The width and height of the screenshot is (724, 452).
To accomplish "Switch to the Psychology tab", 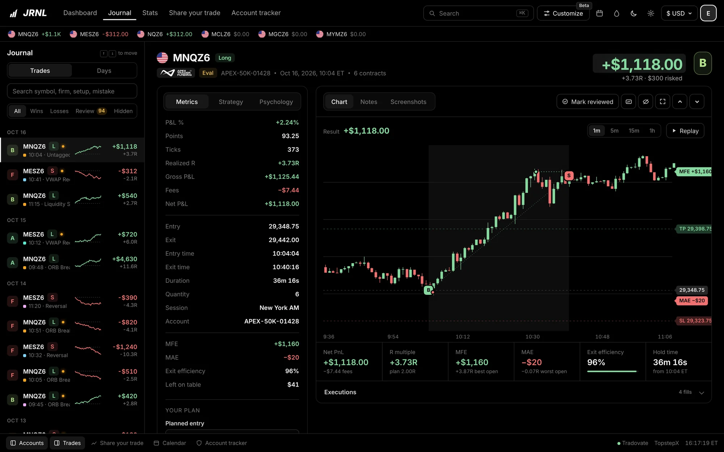I will coord(276,102).
